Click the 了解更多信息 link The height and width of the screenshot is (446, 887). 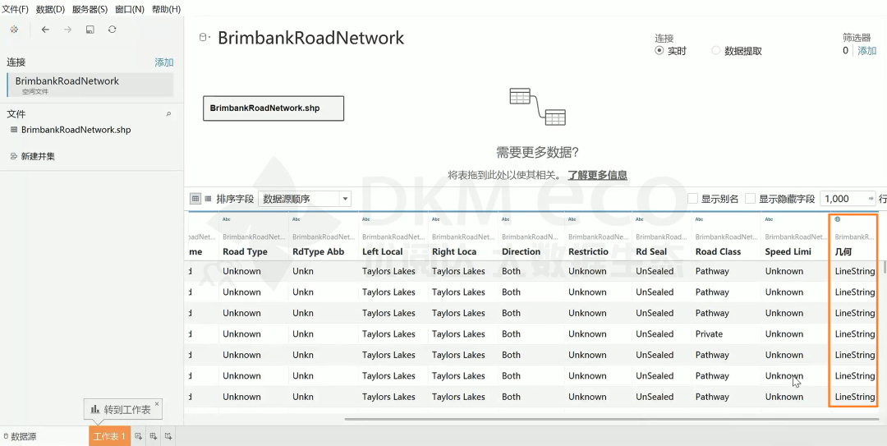click(597, 175)
